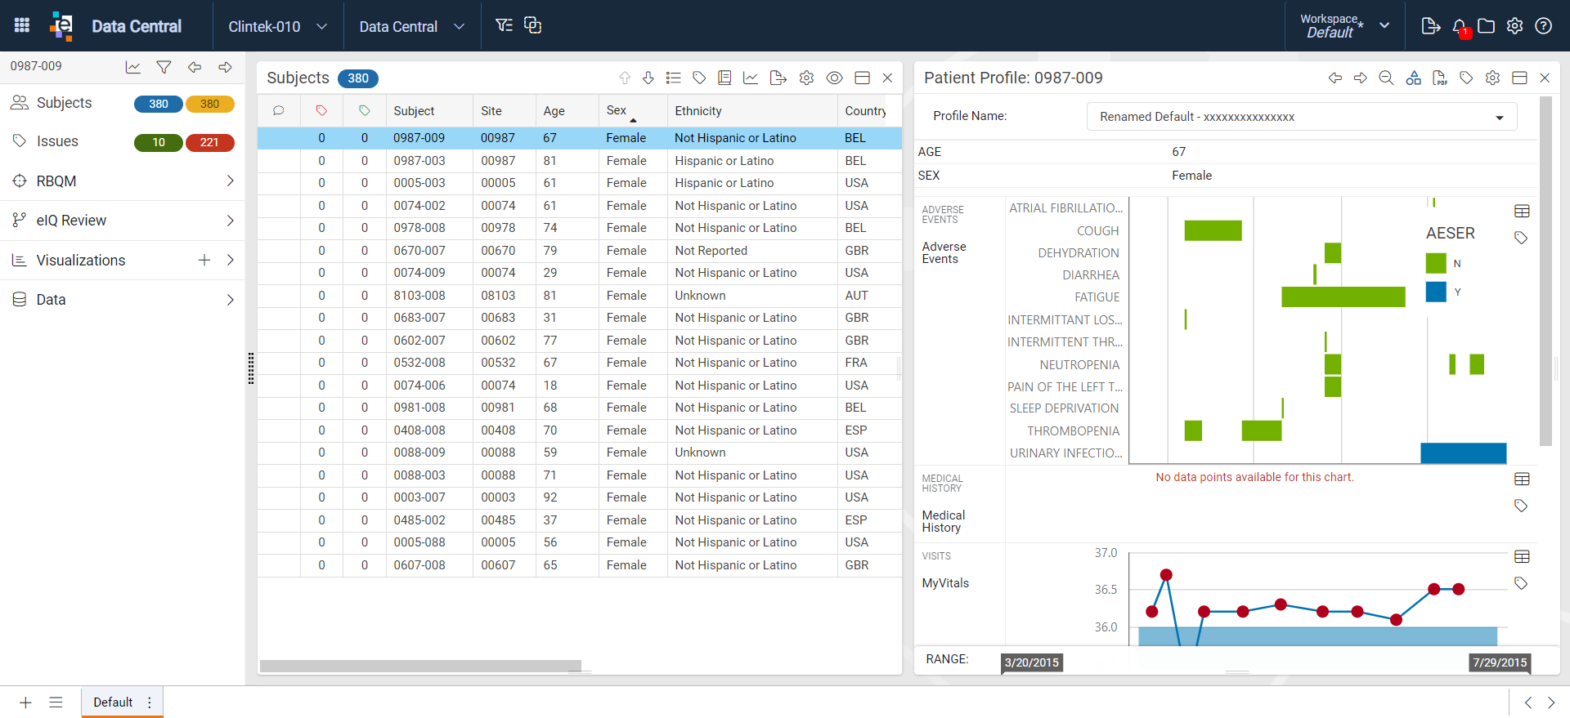Viewport: 1570px width, 718px height.
Task: Zoom out using the Patient Profile magnifier icon
Action: click(1386, 78)
